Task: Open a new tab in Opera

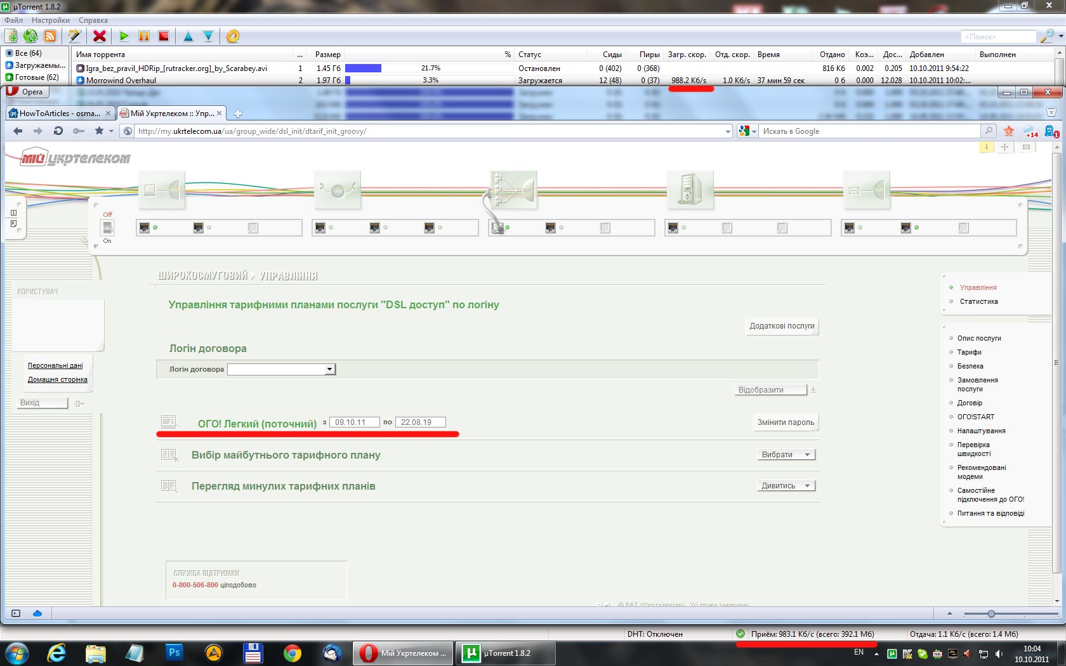Action: (x=238, y=114)
